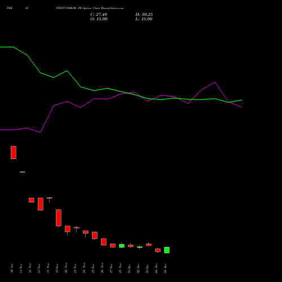The height and width of the screenshot is (282, 282).
Task: Click the last green candle at chart end
Action: point(167,250)
